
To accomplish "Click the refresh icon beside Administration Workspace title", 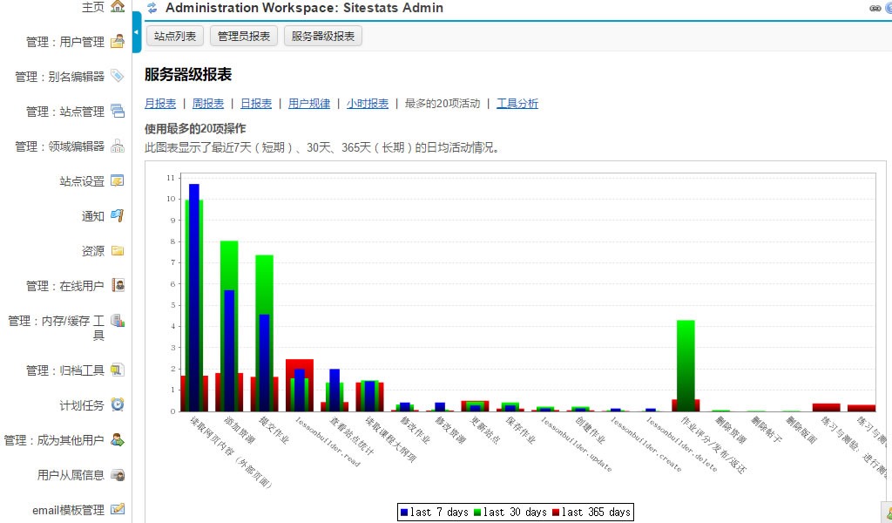I will [x=152, y=8].
